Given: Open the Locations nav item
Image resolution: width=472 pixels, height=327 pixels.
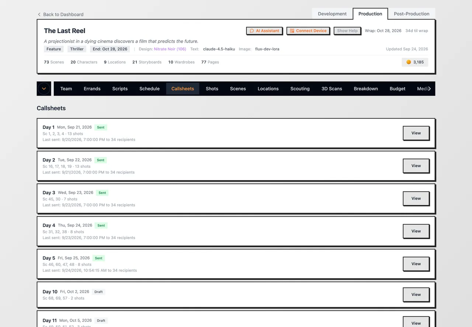Looking at the screenshot, I should coord(268,89).
